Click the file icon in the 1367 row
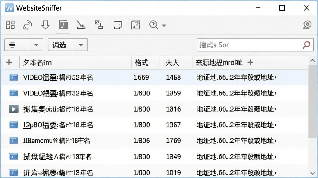This screenshot has width=318, height=178. [x=14, y=125]
